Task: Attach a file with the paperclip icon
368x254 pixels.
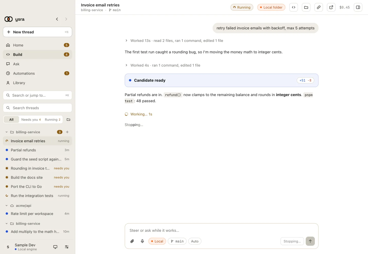Action: click(x=132, y=241)
